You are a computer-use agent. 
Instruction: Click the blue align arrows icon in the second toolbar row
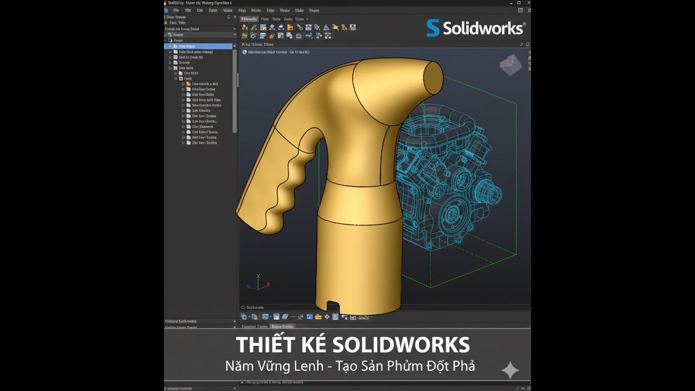pyautogui.click(x=309, y=36)
